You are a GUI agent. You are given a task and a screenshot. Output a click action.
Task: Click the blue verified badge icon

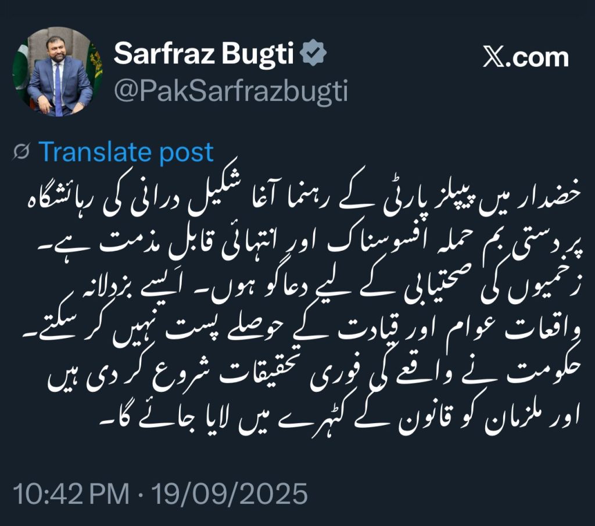pyautogui.click(x=313, y=54)
